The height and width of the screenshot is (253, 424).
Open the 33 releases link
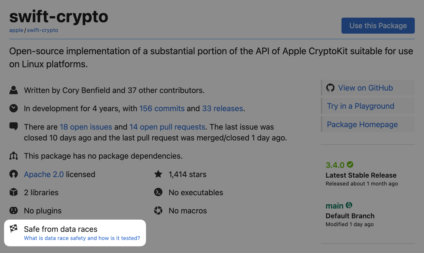point(223,108)
